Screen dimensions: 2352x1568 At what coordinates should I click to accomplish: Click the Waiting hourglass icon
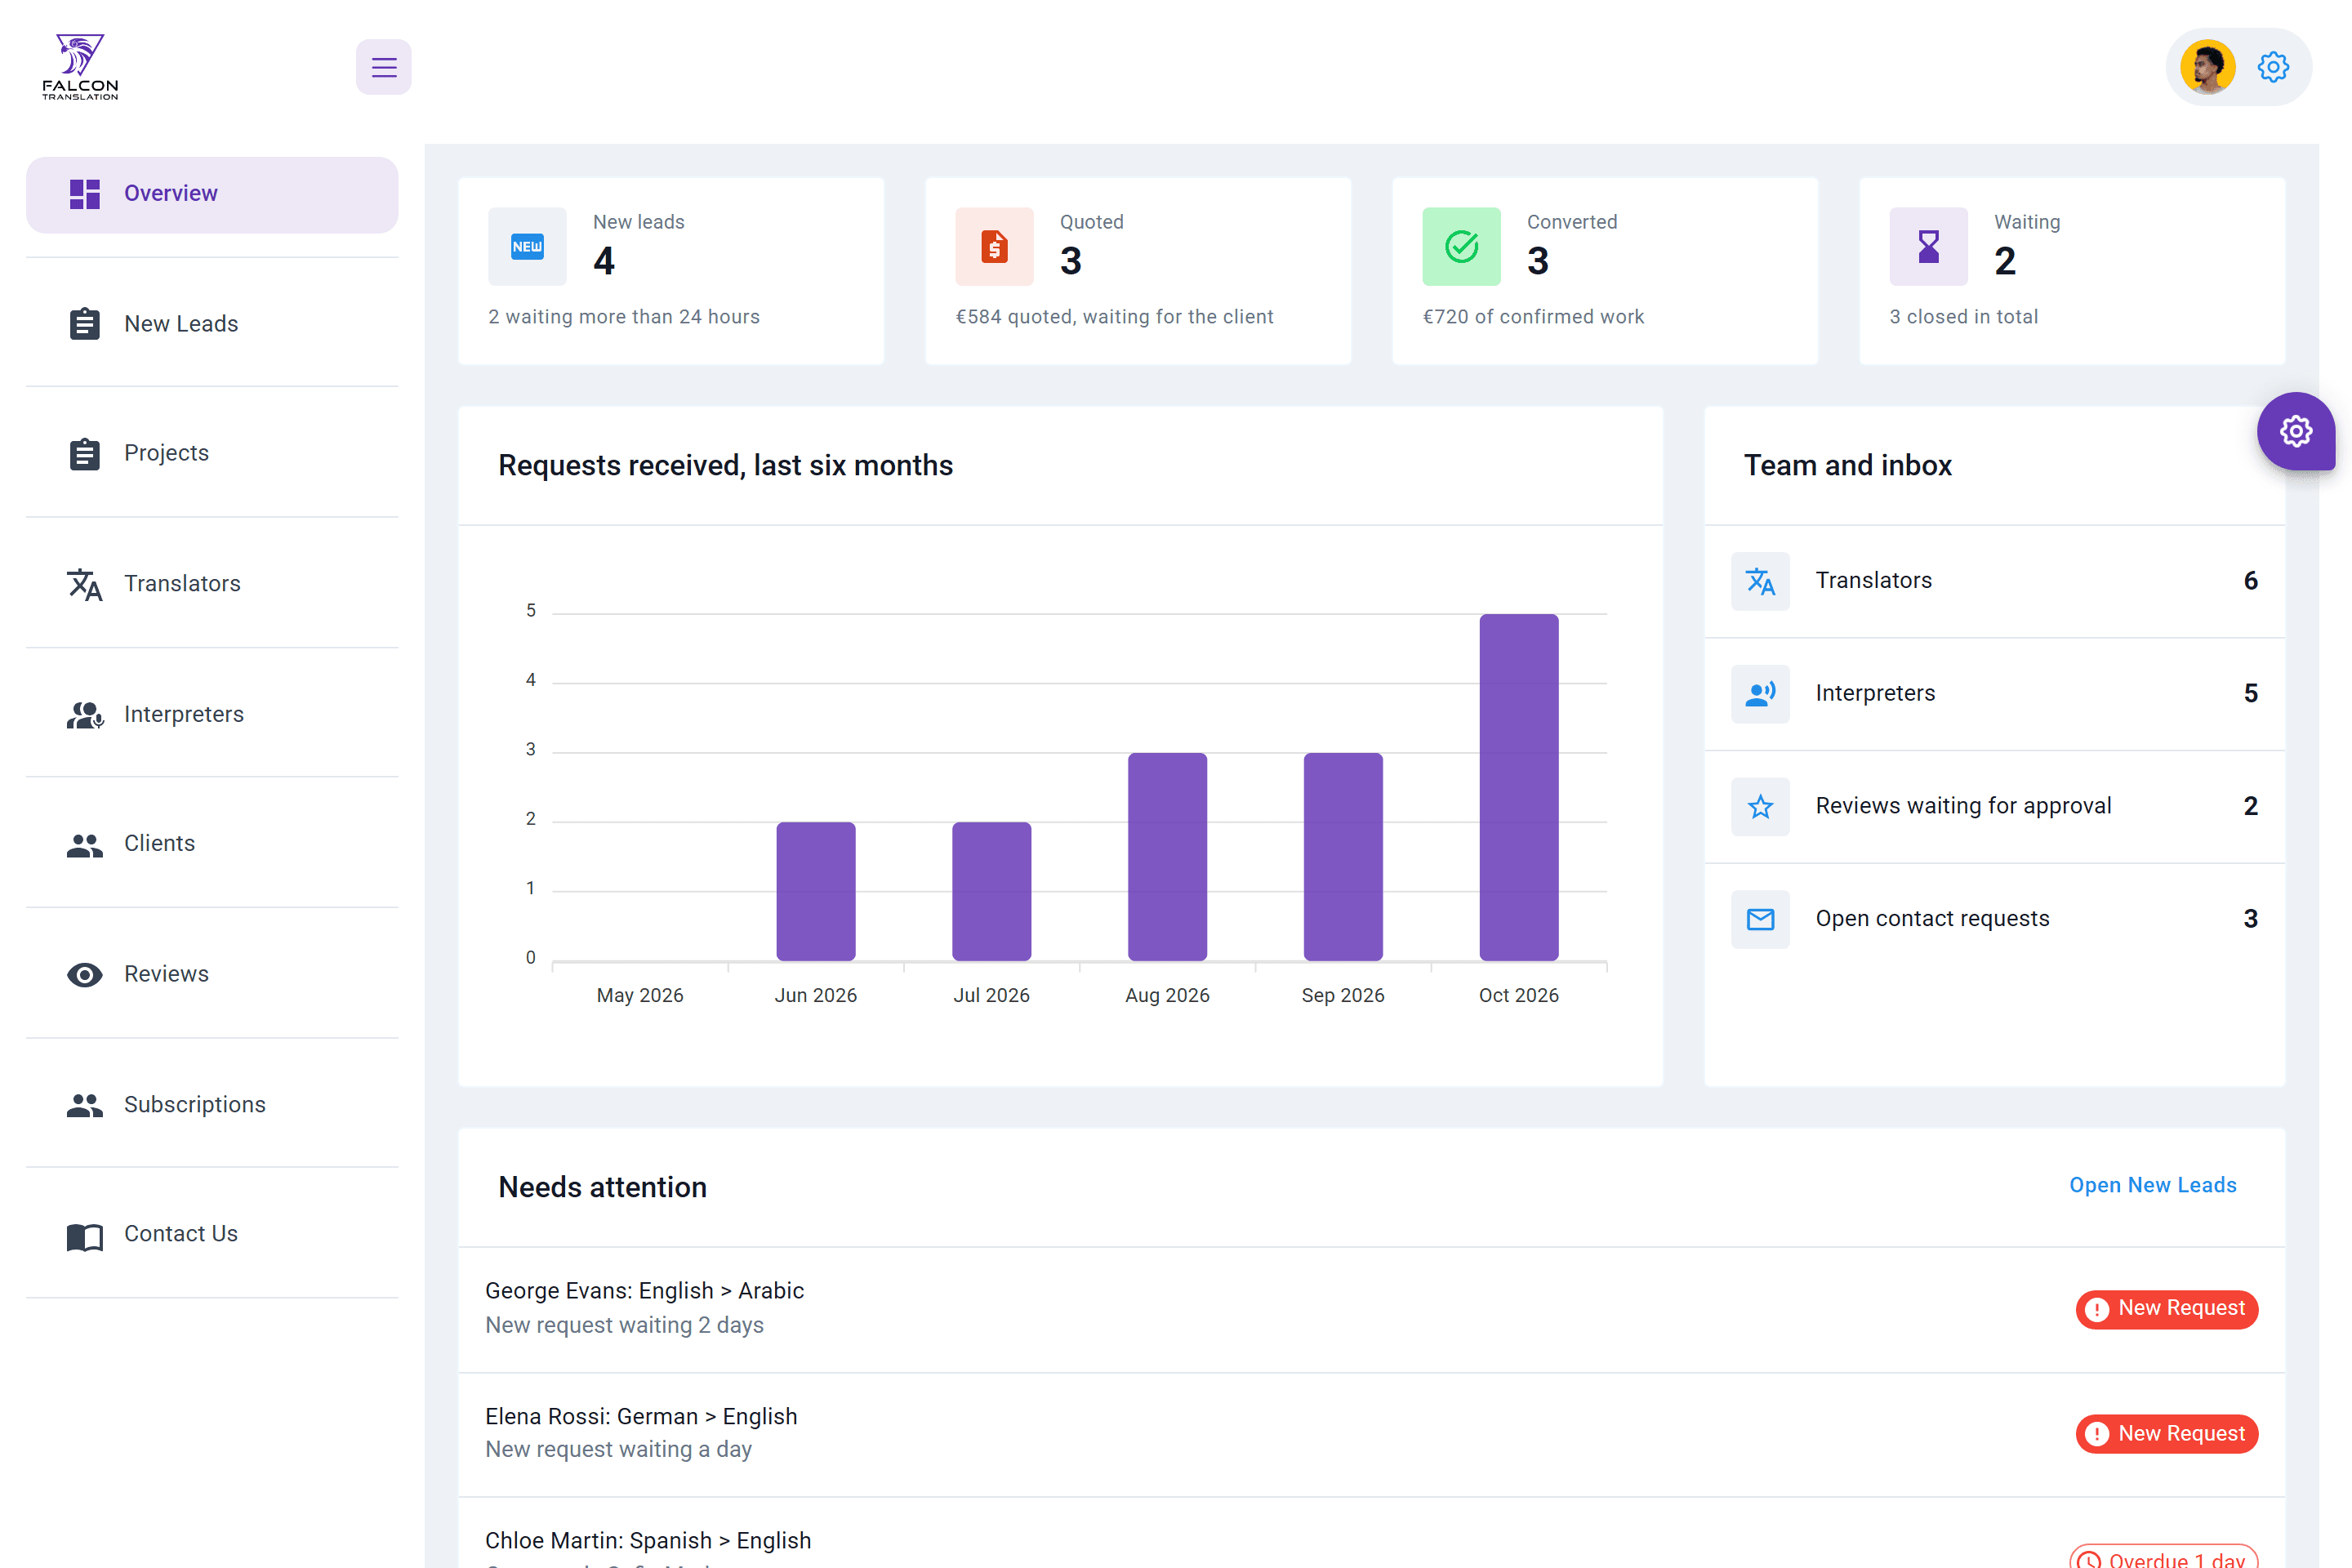pos(1928,246)
